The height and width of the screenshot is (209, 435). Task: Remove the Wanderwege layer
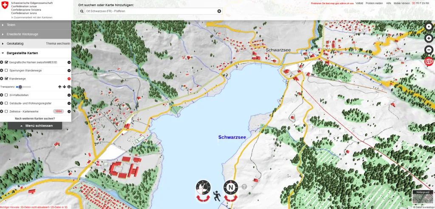tap(2, 79)
